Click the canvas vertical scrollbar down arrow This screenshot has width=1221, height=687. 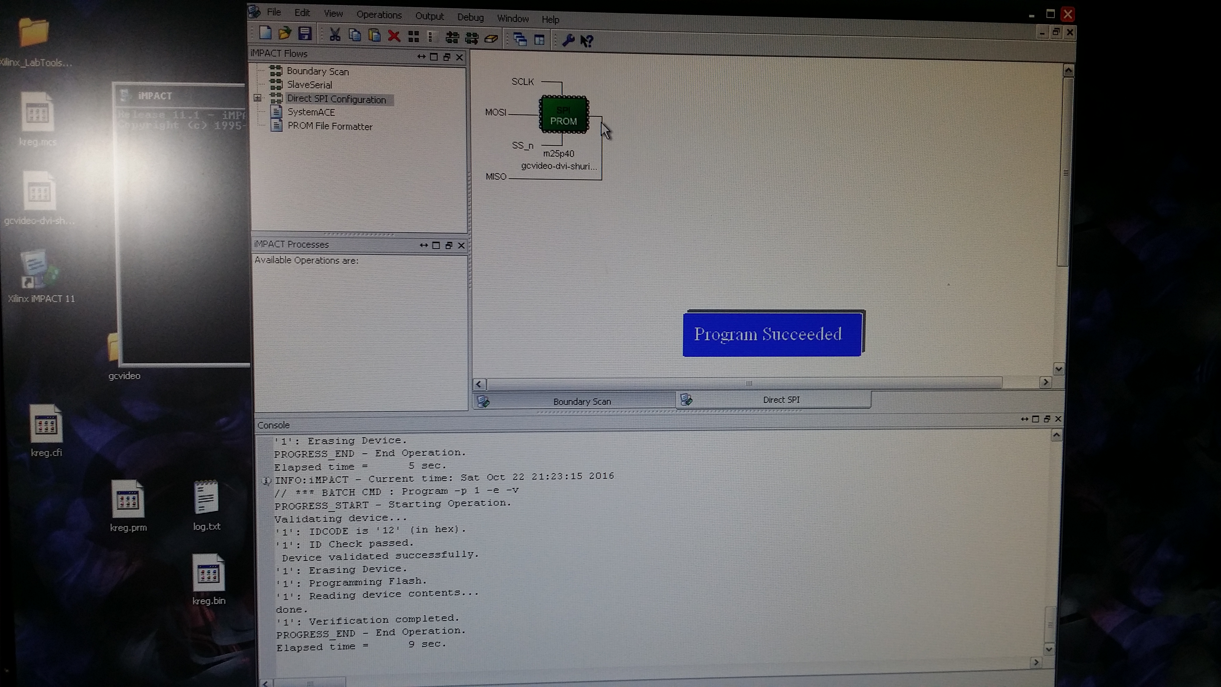tap(1059, 368)
